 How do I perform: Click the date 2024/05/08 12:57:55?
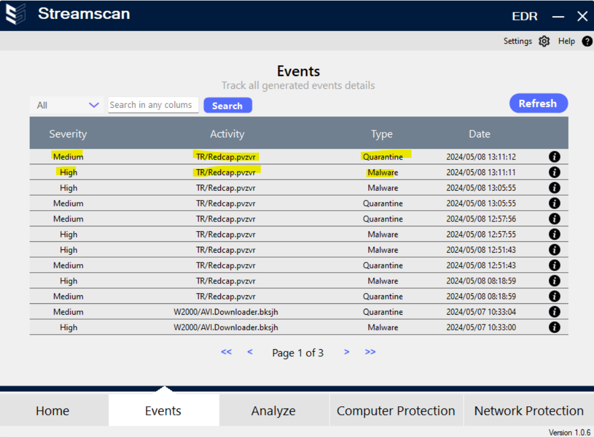click(481, 234)
